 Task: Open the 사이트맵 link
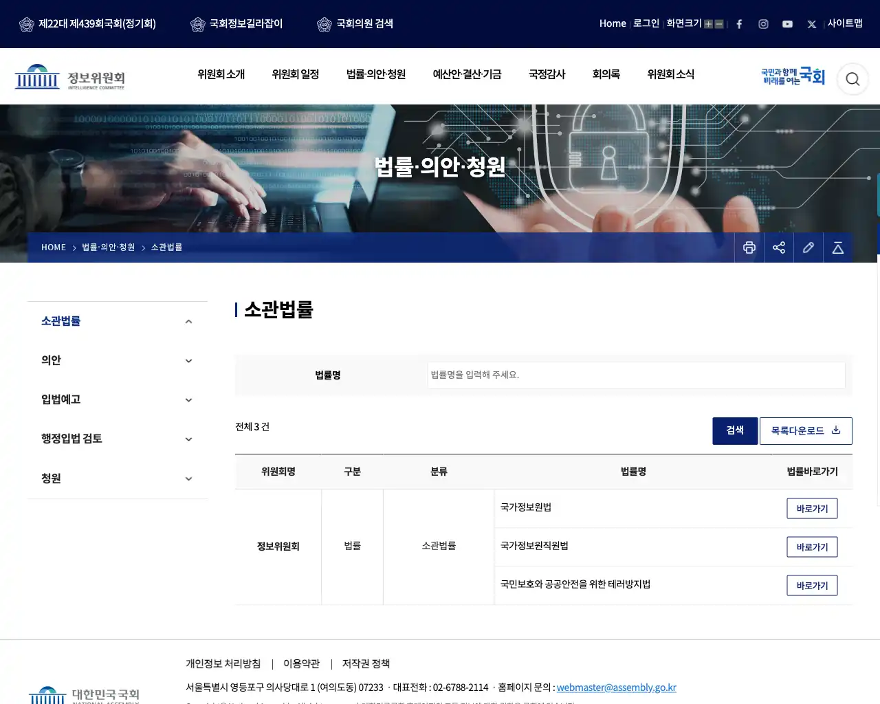845,23
